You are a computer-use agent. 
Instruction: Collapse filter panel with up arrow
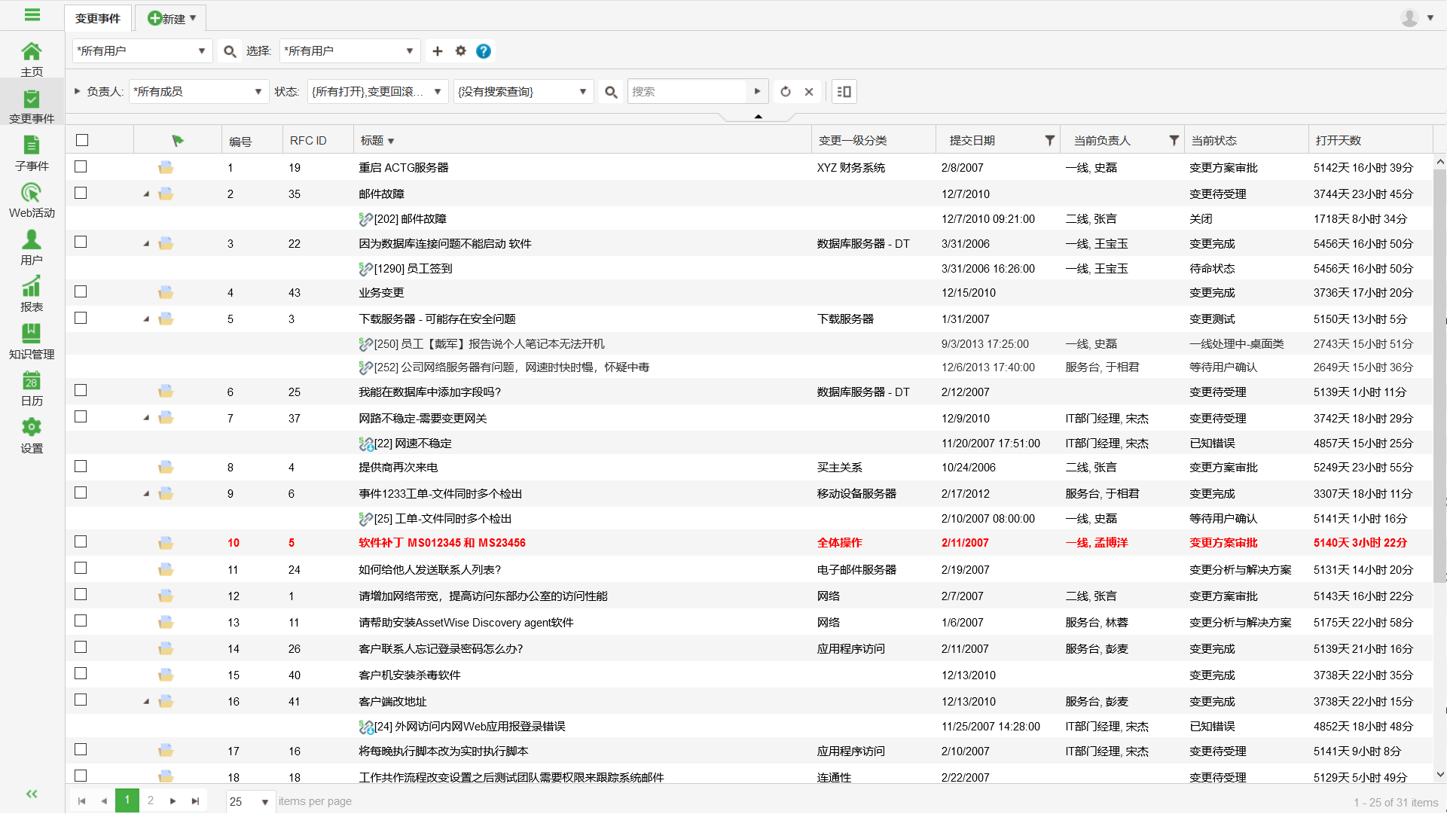pyautogui.click(x=758, y=116)
